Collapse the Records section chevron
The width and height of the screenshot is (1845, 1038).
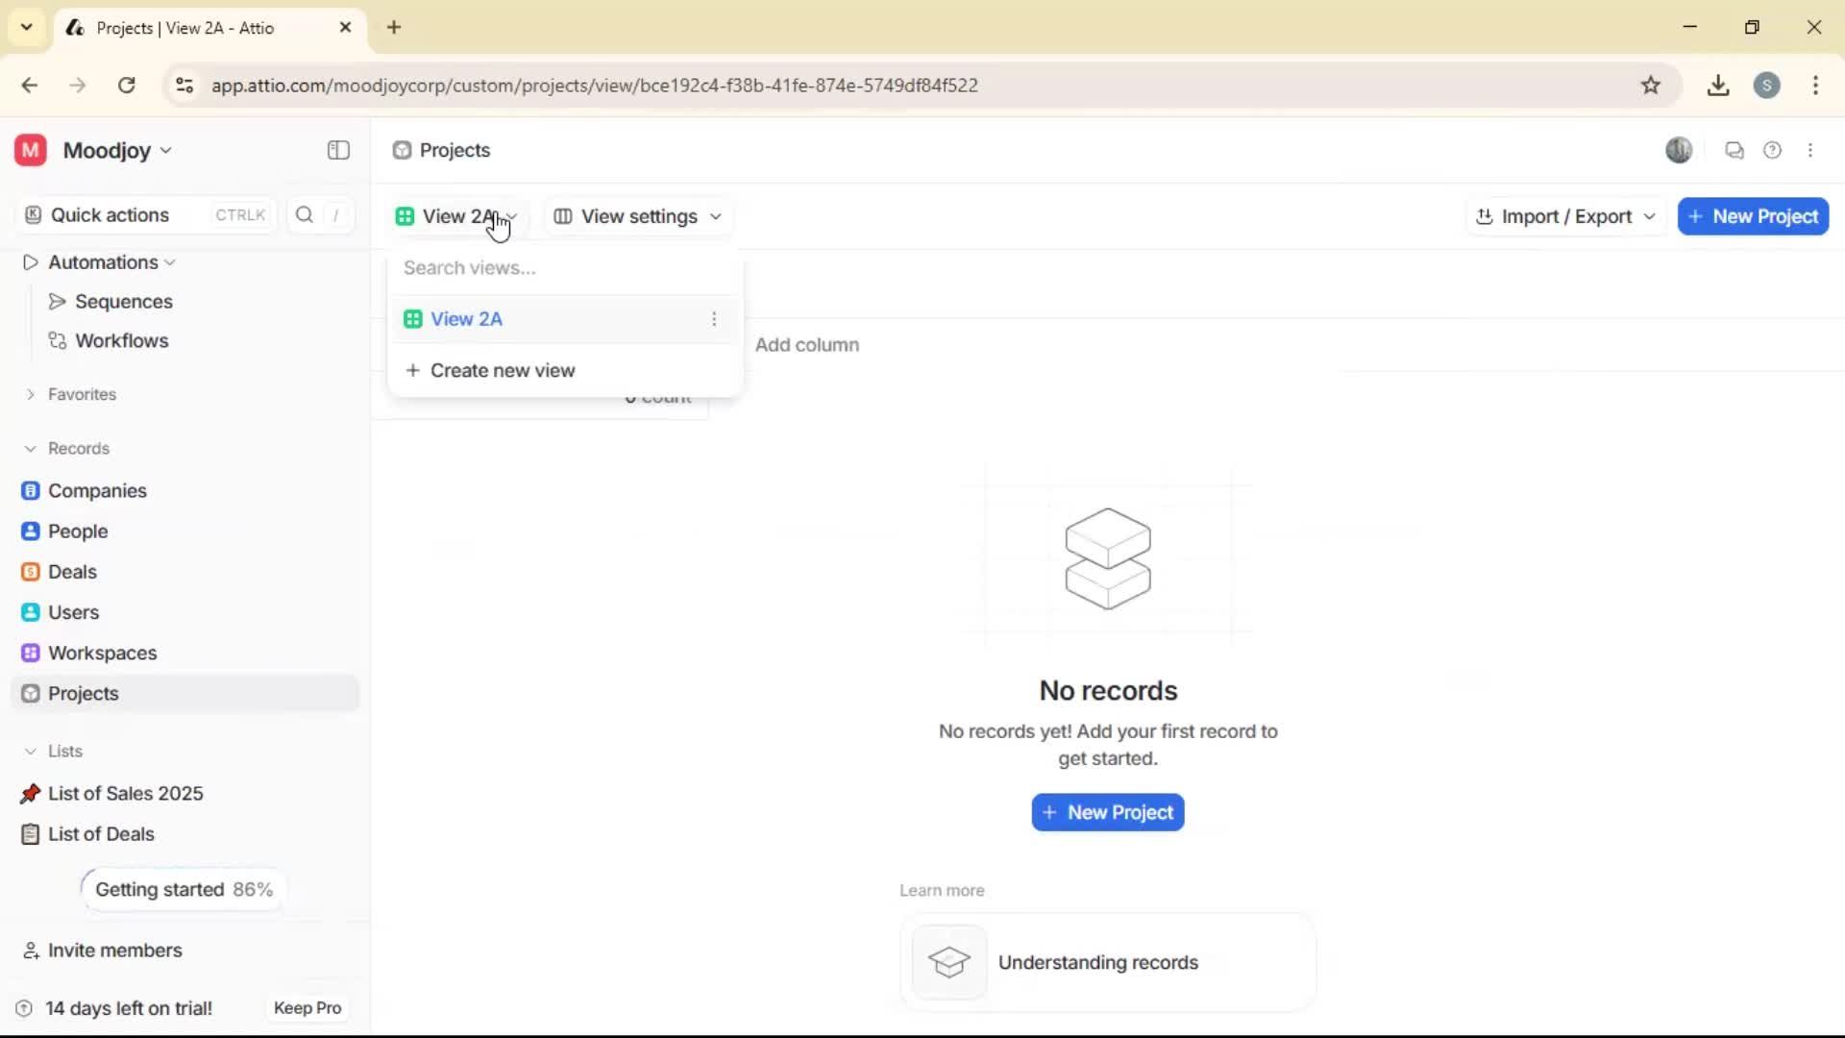pyautogui.click(x=29, y=448)
